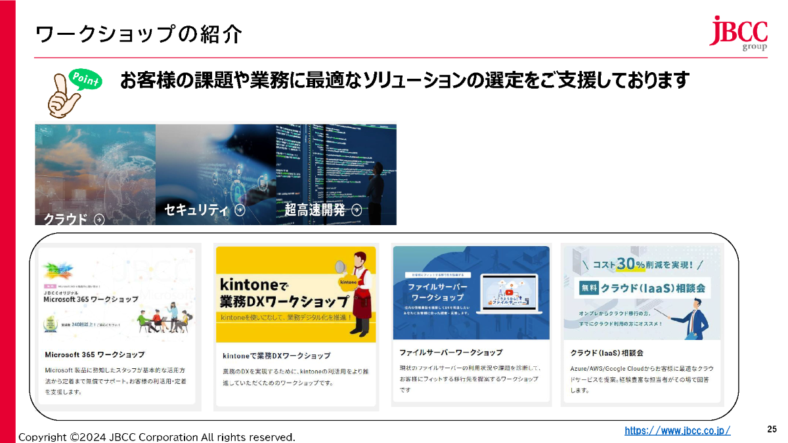Click the pointing hand "Point" icon
This screenshot has width=788, height=443.
(x=74, y=92)
